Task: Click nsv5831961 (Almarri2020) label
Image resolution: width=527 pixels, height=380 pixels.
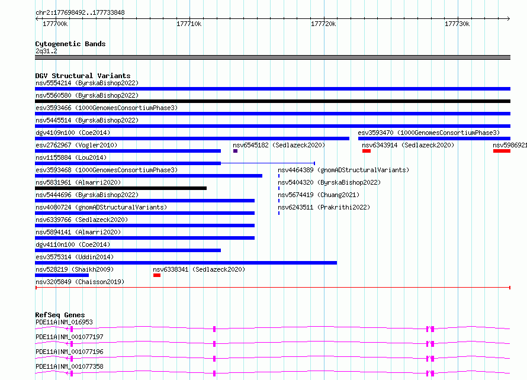Action: click(x=78, y=182)
